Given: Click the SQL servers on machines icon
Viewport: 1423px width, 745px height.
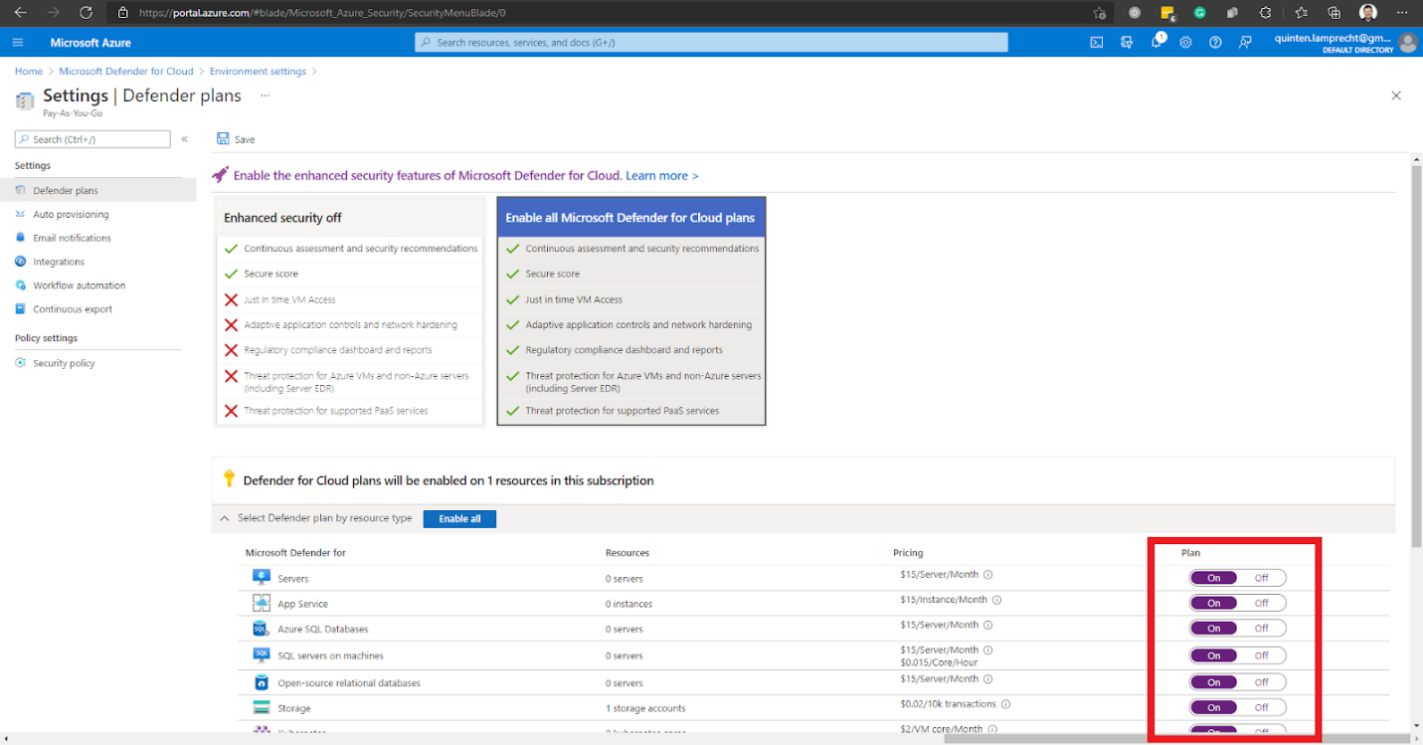Looking at the screenshot, I should pos(262,655).
